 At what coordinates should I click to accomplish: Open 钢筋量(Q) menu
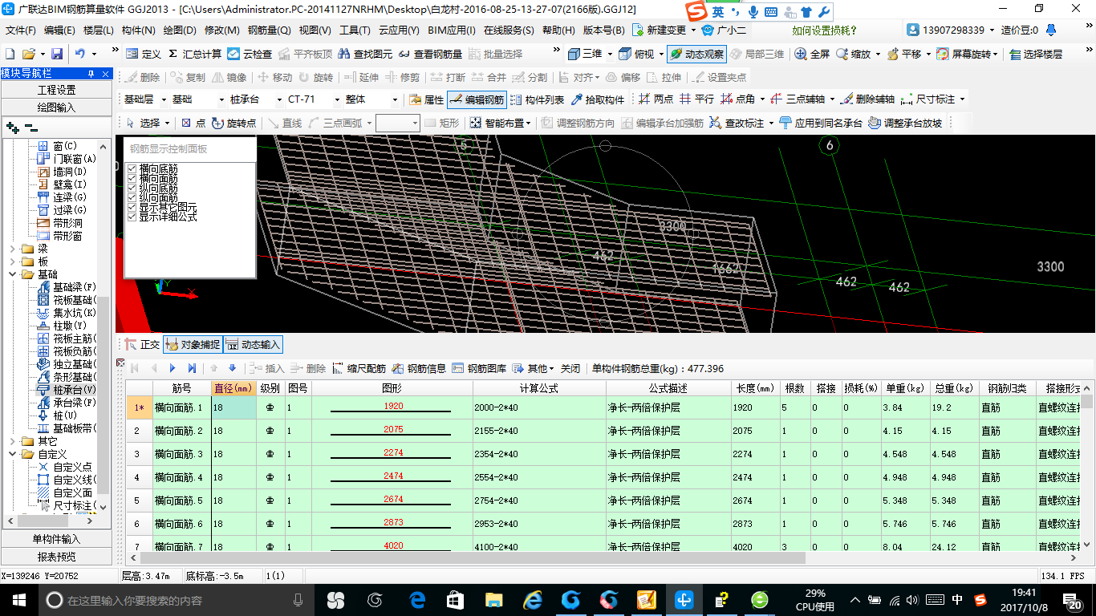[x=269, y=30]
